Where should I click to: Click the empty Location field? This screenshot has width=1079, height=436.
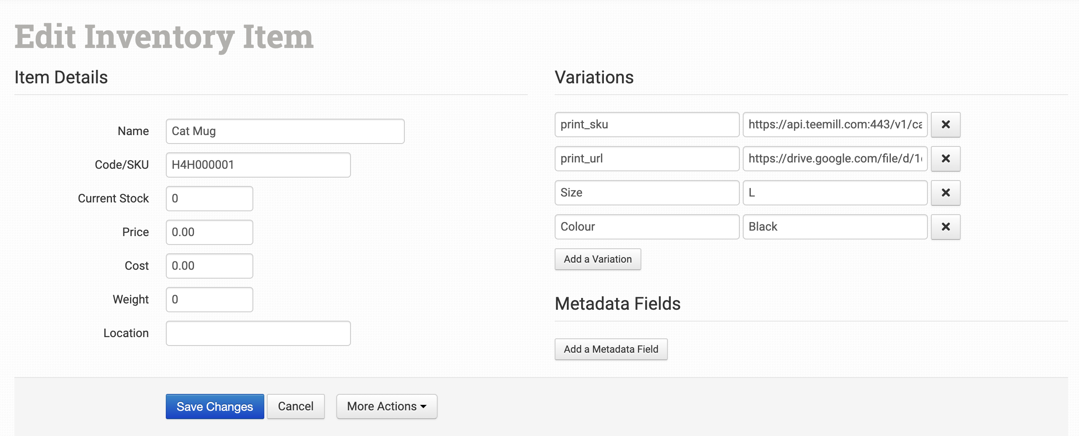point(258,333)
